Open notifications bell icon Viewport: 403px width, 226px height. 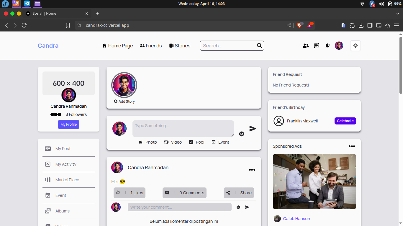327,46
